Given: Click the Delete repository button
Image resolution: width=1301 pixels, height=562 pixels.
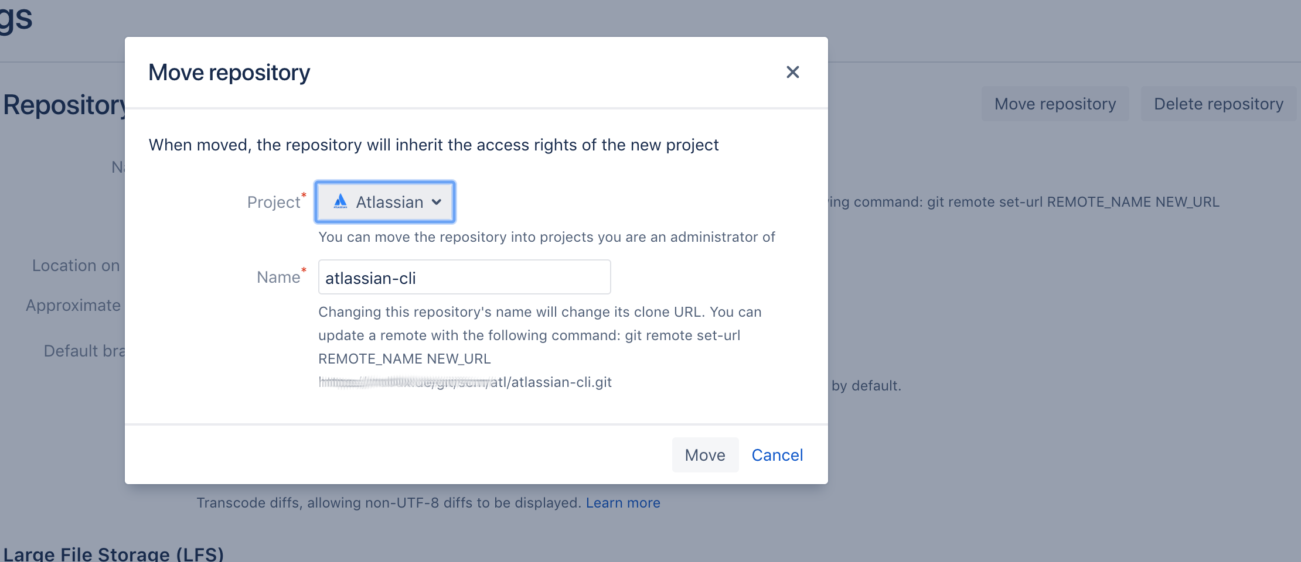Looking at the screenshot, I should click(x=1218, y=104).
